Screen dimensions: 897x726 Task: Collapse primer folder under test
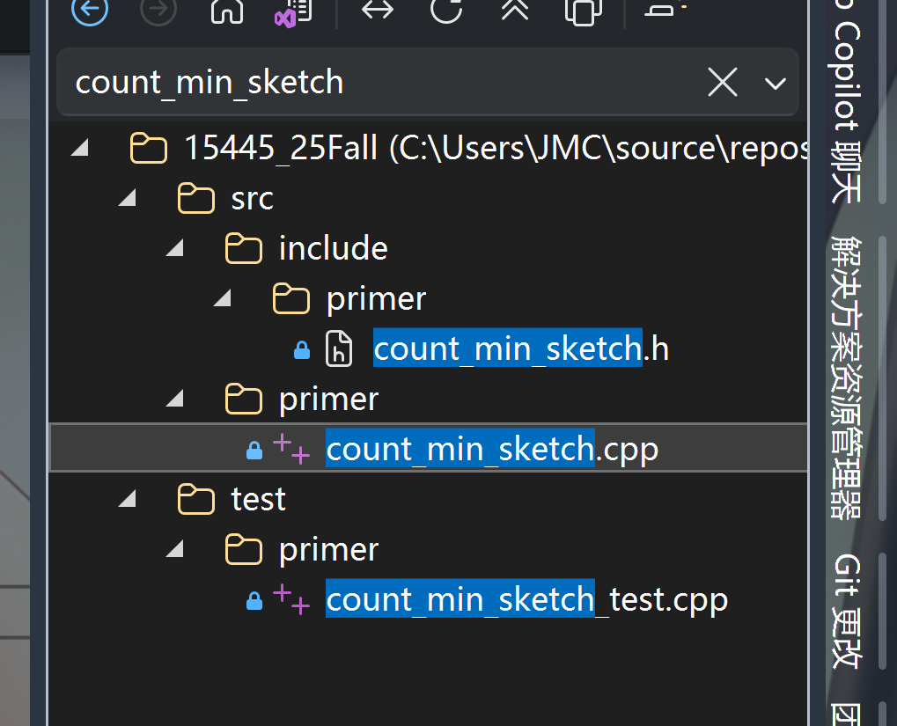point(175,549)
